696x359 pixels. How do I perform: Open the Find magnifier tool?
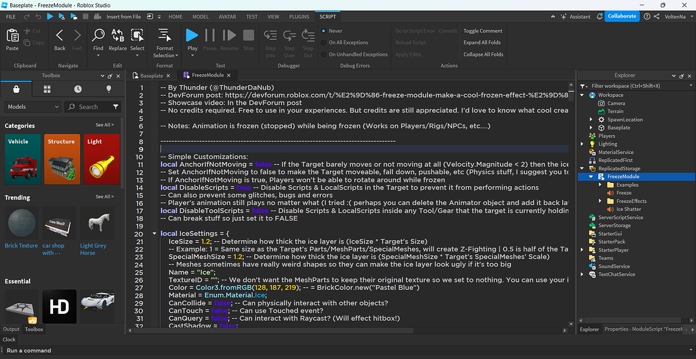point(98,36)
